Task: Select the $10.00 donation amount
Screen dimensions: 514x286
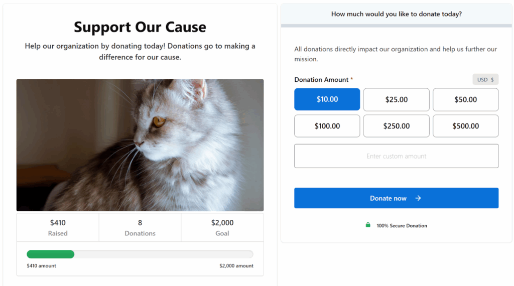Action: coord(327,99)
